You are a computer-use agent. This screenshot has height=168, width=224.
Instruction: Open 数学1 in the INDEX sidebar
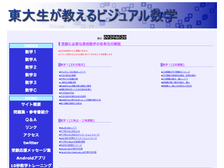[x=31, y=52]
